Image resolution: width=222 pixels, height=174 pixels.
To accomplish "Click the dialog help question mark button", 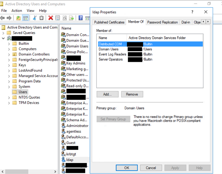I will click(192, 12).
